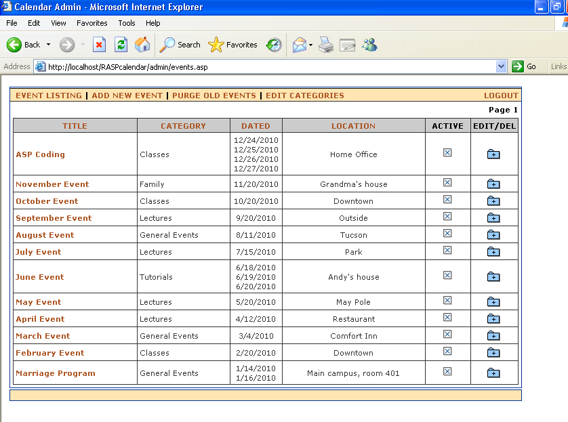The image size is (568, 422).
Task: Click the Toggle active checkbox for April Event
Action: point(447,318)
